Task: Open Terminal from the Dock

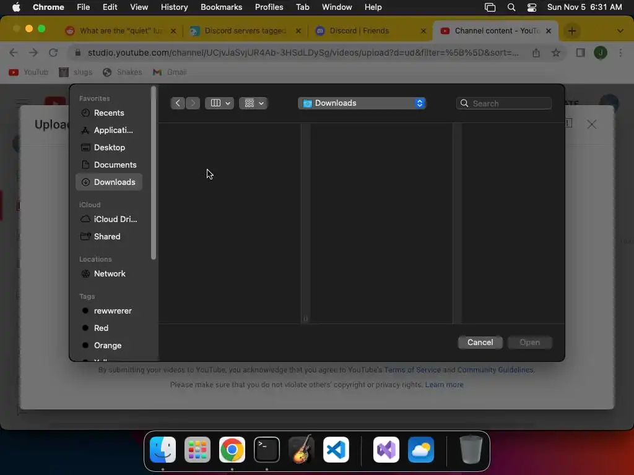Action: tap(267, 450)
